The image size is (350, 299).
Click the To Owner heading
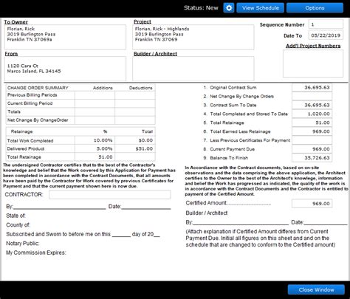click(16, 22)
